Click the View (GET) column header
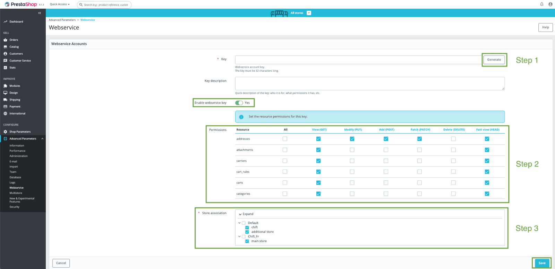 [x=319, y=130]
